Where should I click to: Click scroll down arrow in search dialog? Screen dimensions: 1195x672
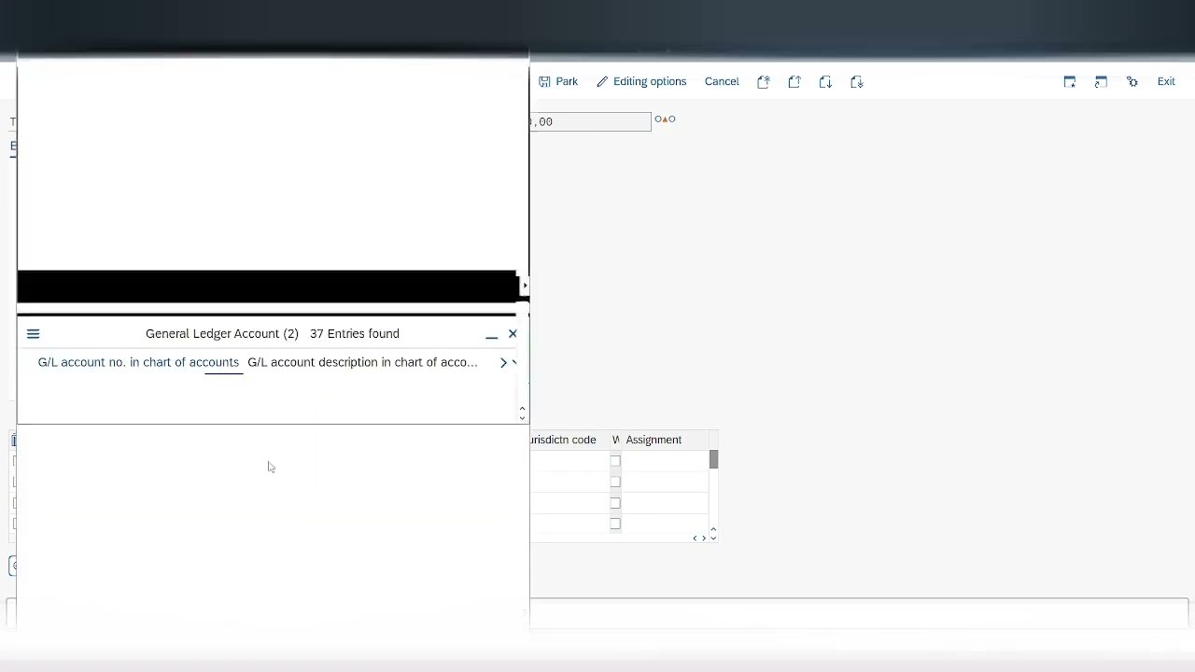pyautogui.click(x=522, y=417)
